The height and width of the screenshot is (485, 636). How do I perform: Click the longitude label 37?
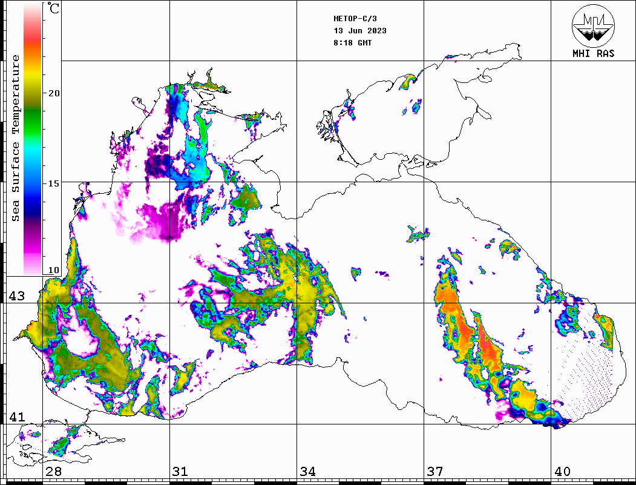[435, 471]
